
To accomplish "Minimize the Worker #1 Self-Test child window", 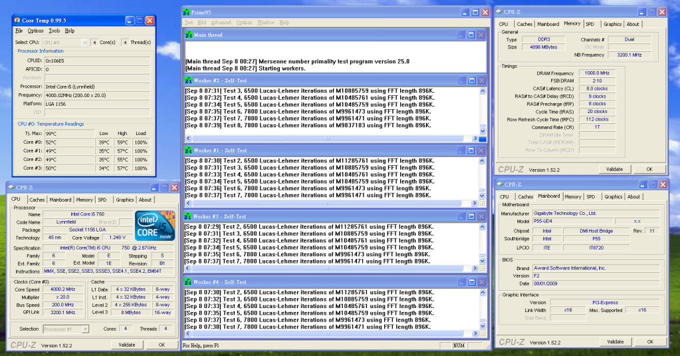I will (461, 150).
